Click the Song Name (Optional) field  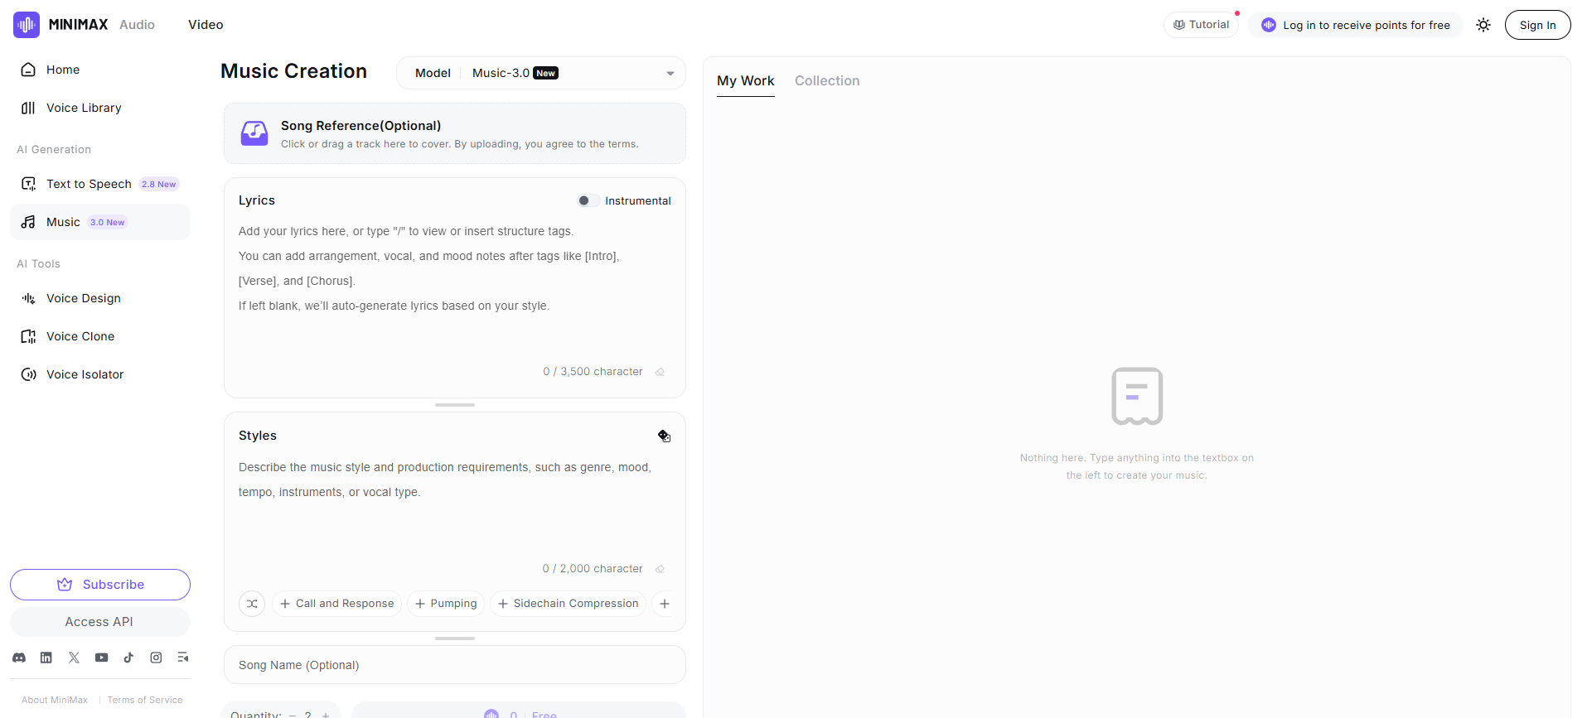[x=455, y=665]
